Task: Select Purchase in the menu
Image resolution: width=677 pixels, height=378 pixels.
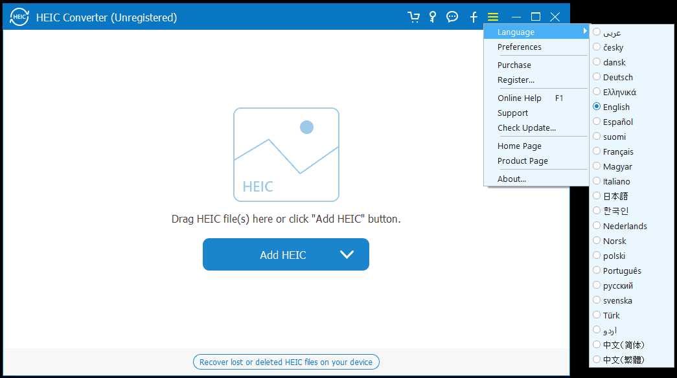Action: [536, 65]
